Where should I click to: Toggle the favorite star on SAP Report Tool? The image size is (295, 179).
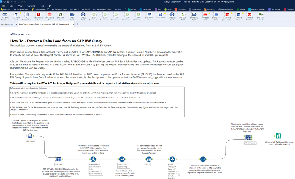209,13
